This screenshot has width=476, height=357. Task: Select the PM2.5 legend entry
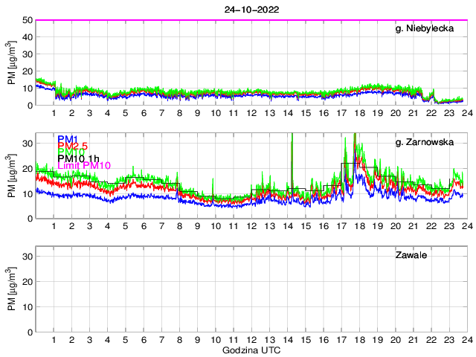(73, 146)
